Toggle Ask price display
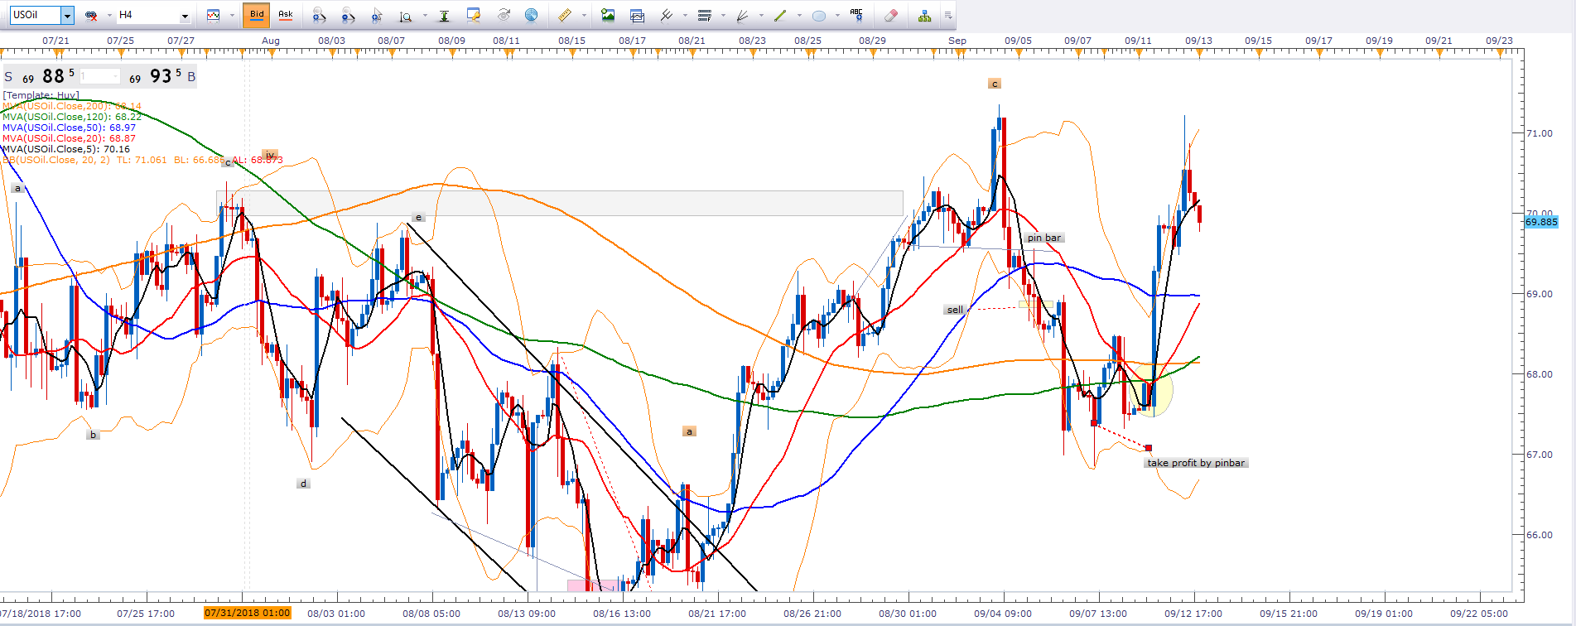 pyautogui.click(x=286, y=15)
